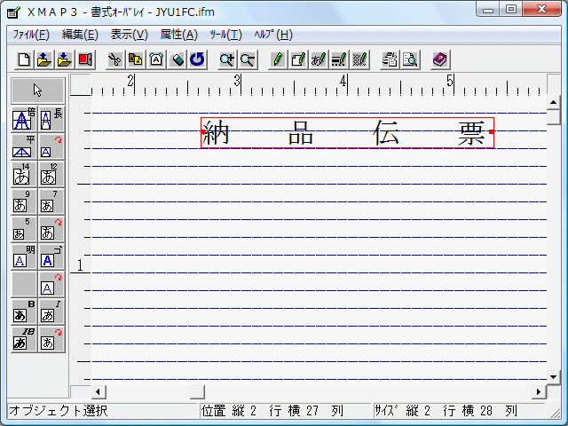The width and height of the screenshot is (568, 426).
Task: Open the ツール(T) menu
Action: [x=225, y=35]
